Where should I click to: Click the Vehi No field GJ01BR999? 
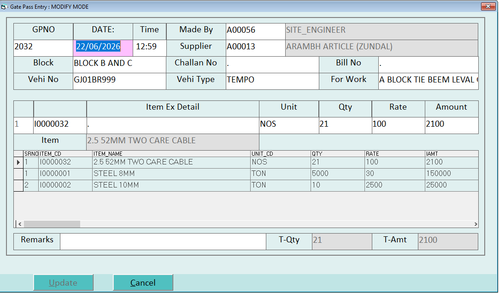pyautogui.click(x=120, y=81)
